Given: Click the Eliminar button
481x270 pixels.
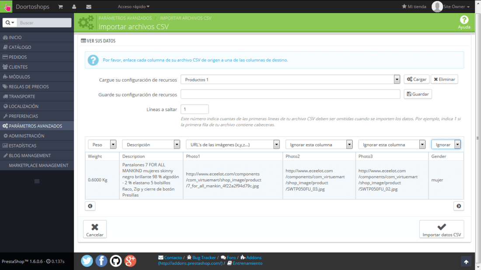Looking at the screenshot, I should tap(444, 80).
